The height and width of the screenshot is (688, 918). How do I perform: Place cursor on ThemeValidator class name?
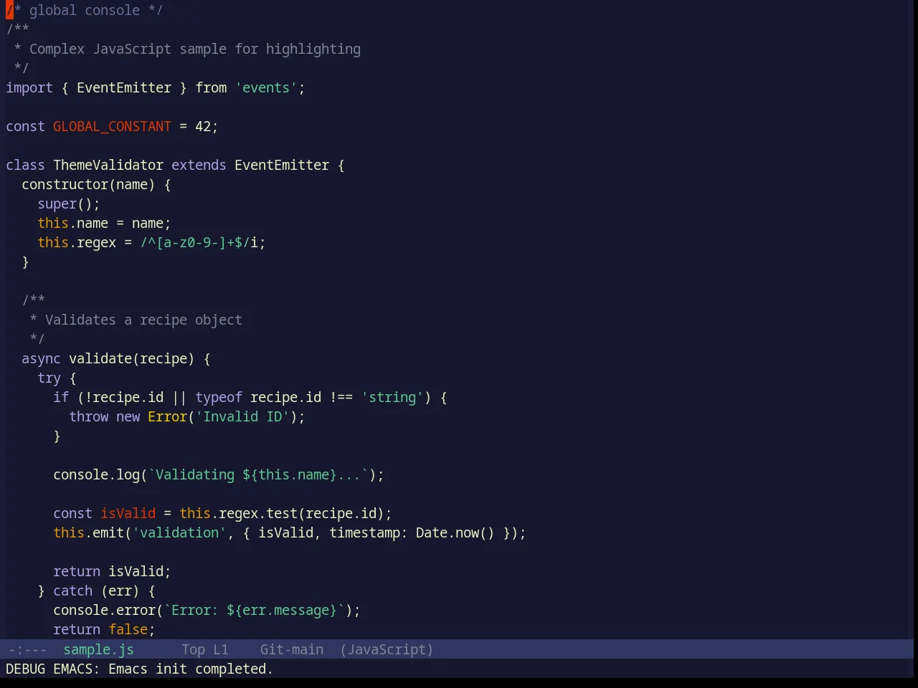pos(108,165)
